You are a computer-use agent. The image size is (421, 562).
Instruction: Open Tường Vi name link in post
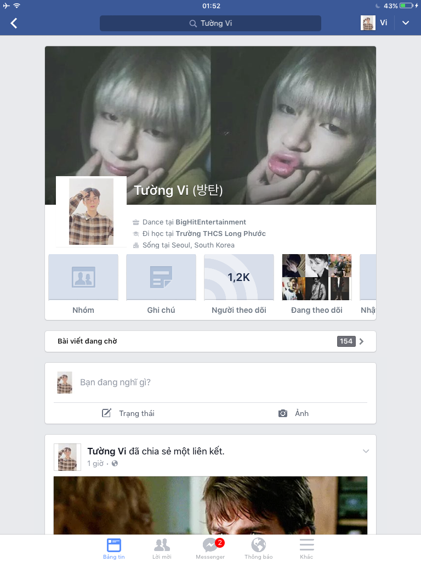[x=107, y=451]
